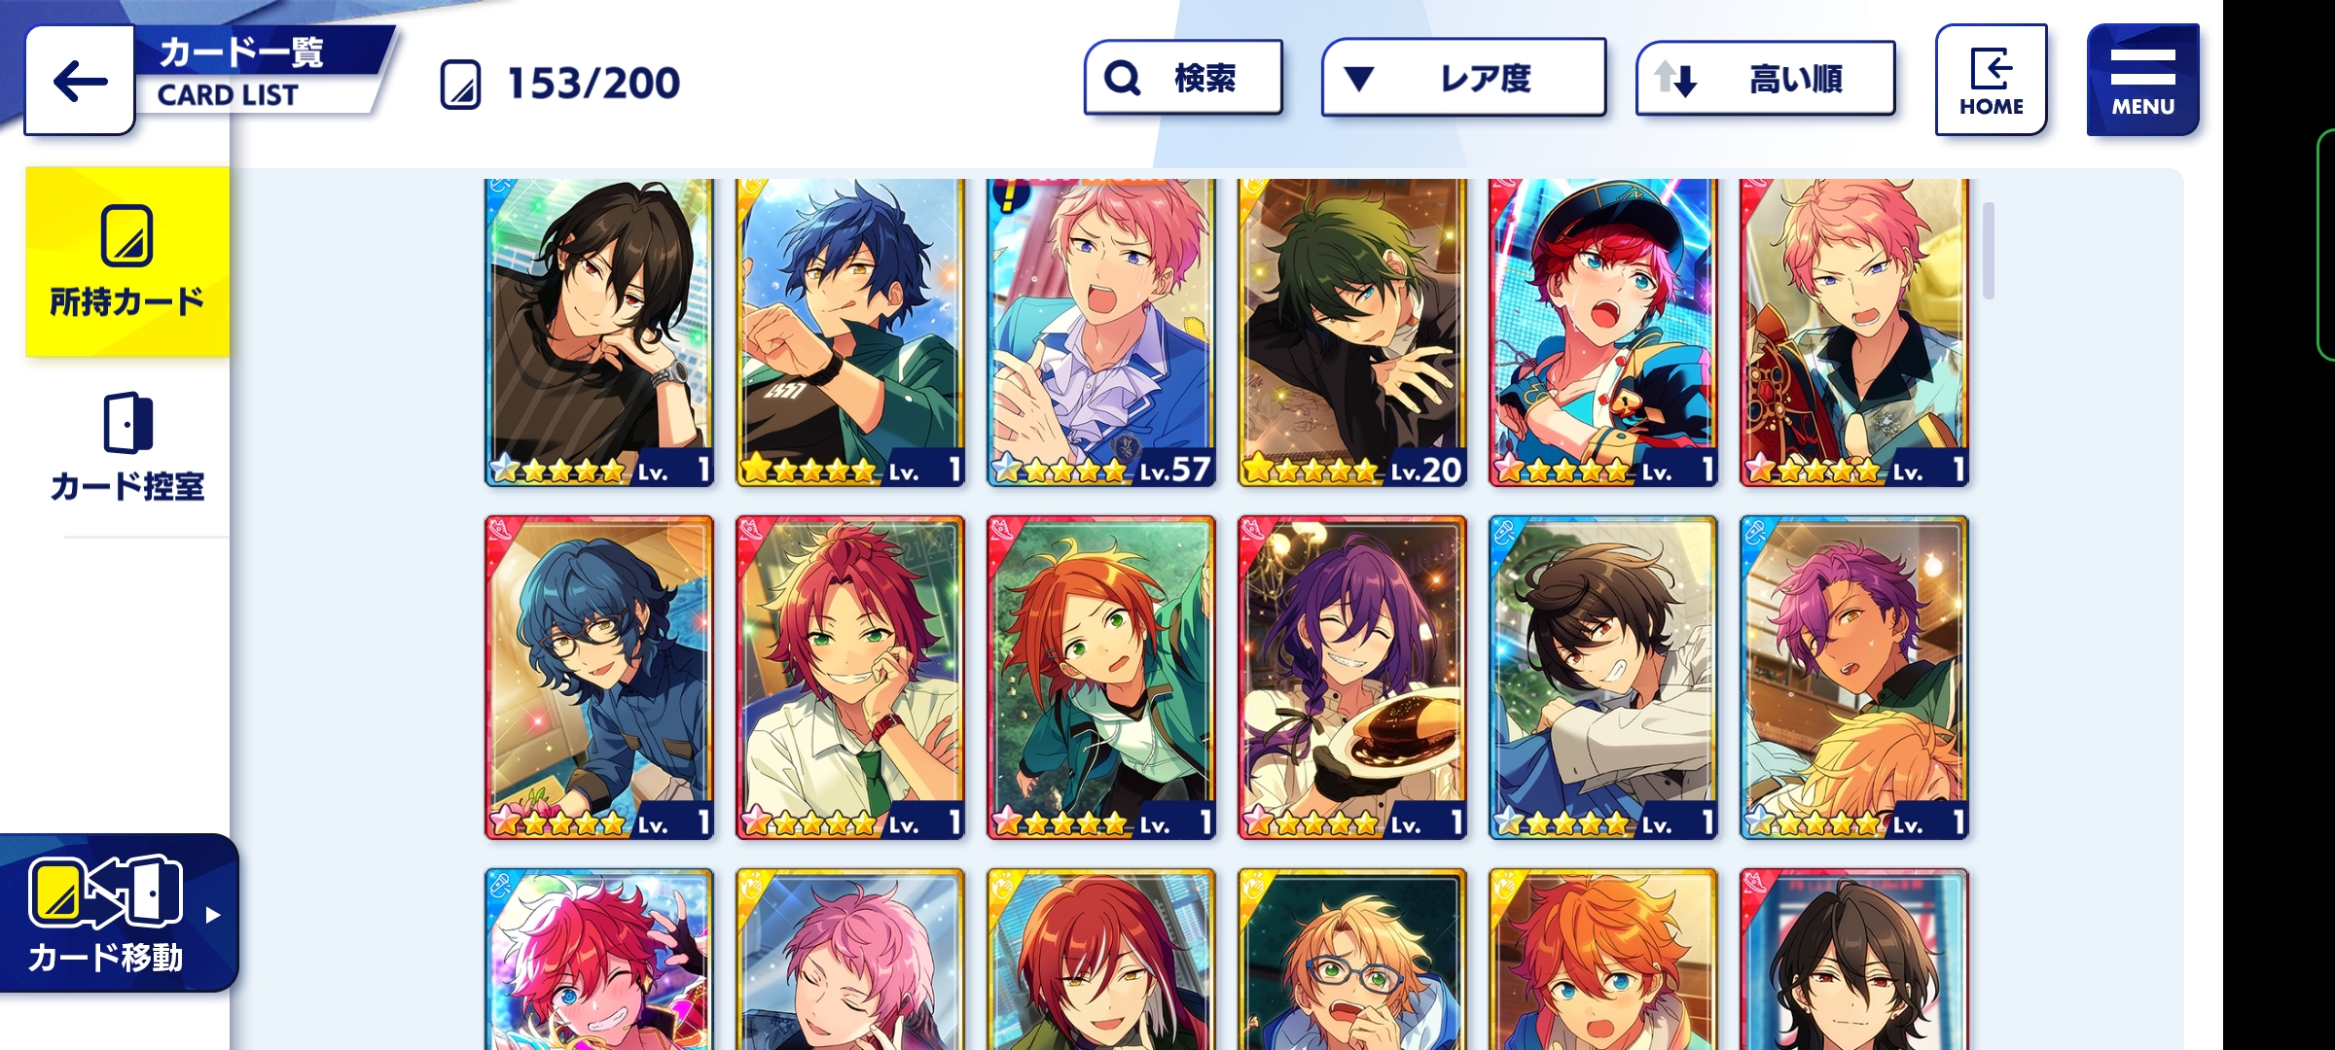Select the 所持カード tab

point(127,262)
